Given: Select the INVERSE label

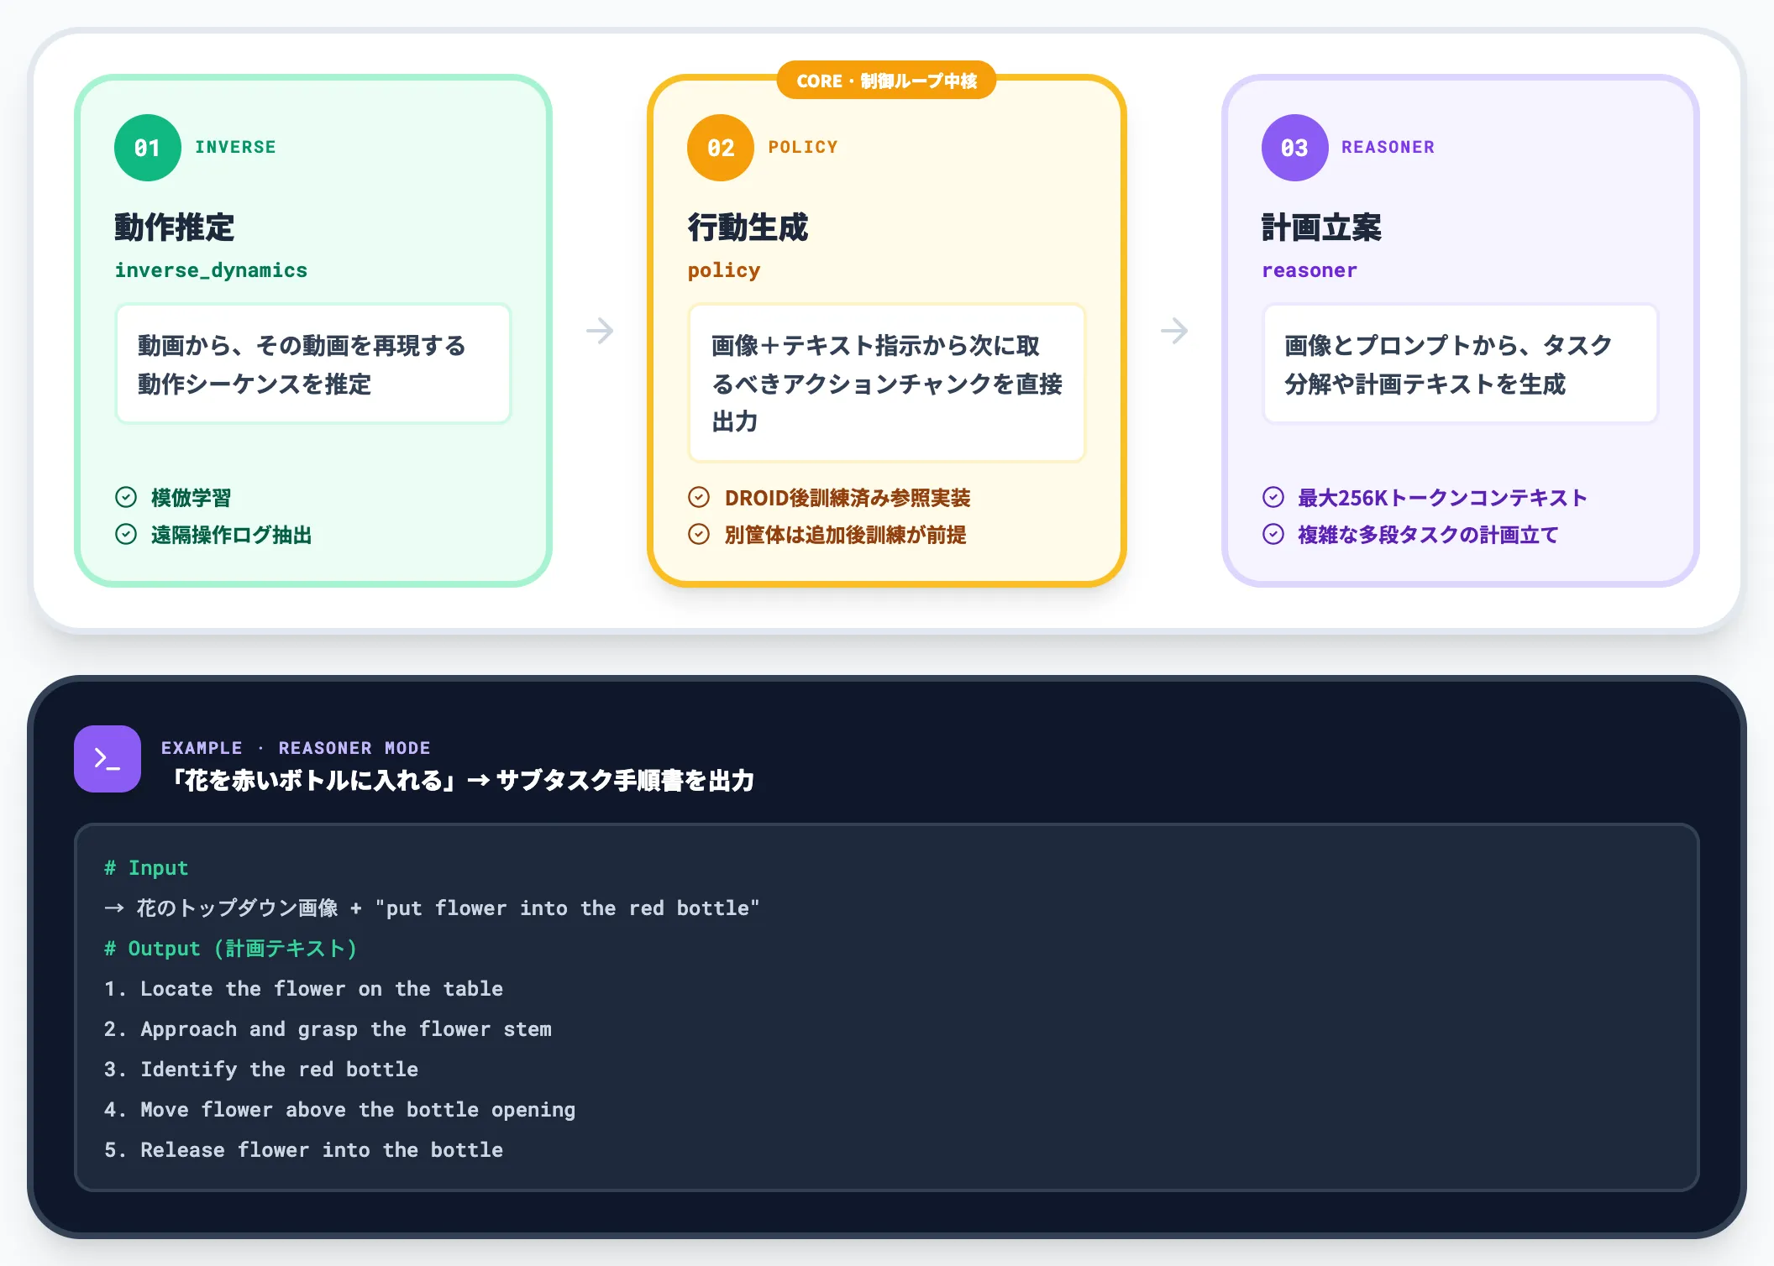Looking at the screenshot, I should (x=235, y=147).
